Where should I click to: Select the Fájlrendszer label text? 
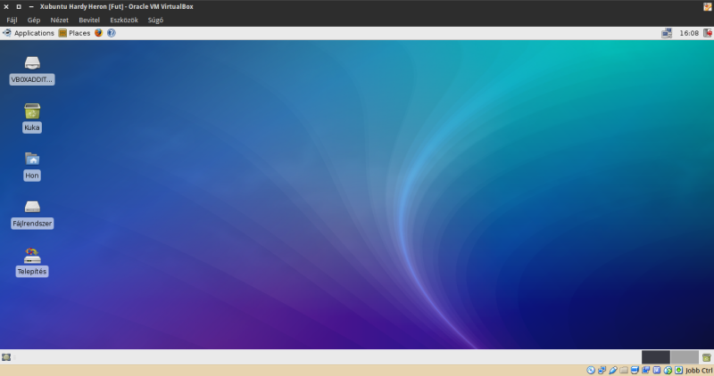32,224
